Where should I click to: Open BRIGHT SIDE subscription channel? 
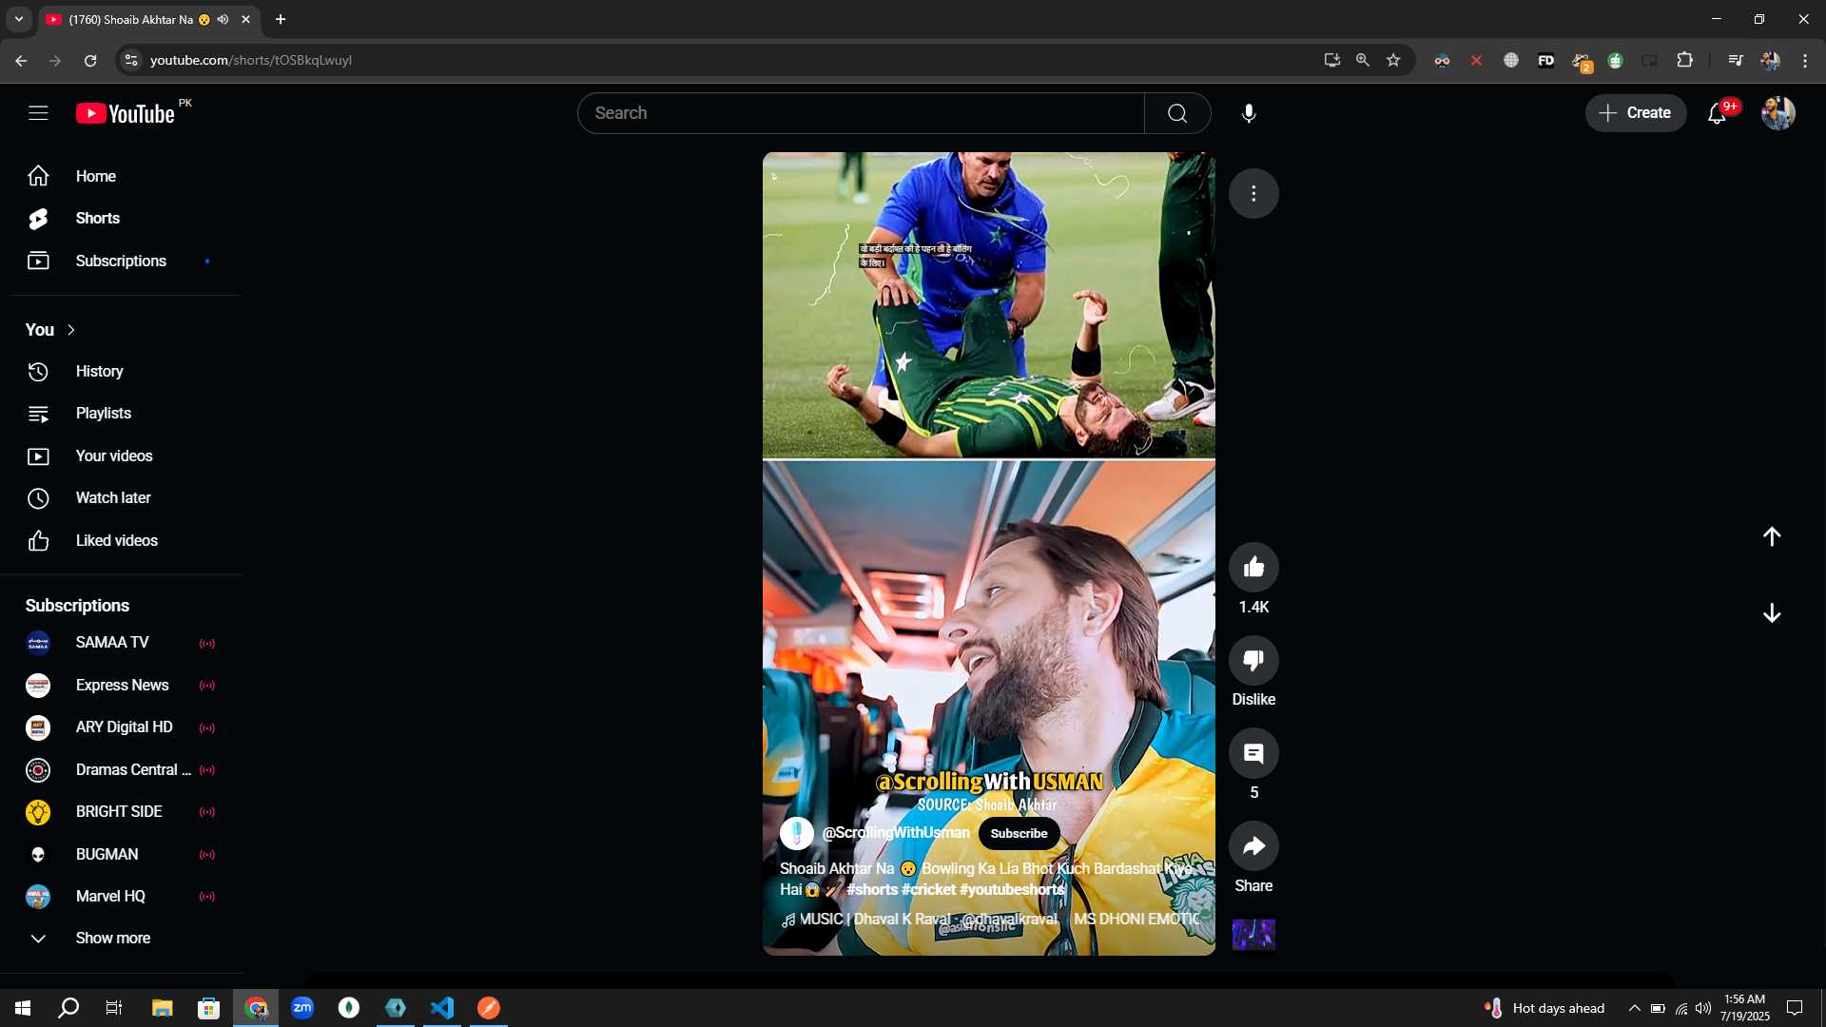(121, 812)
